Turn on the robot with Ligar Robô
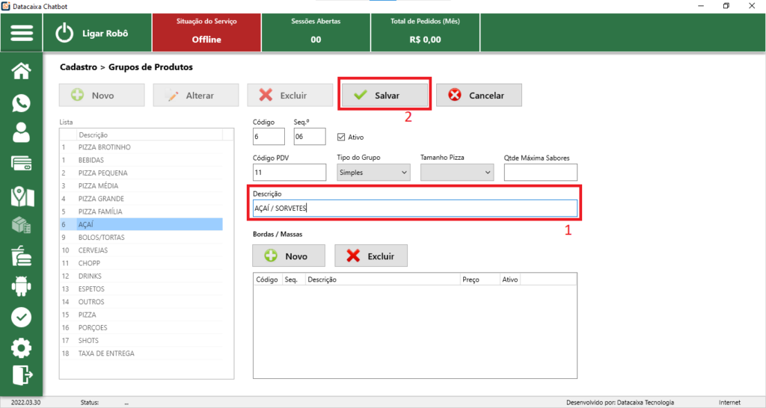Viewport: 766px width, 408px height. 93,34
